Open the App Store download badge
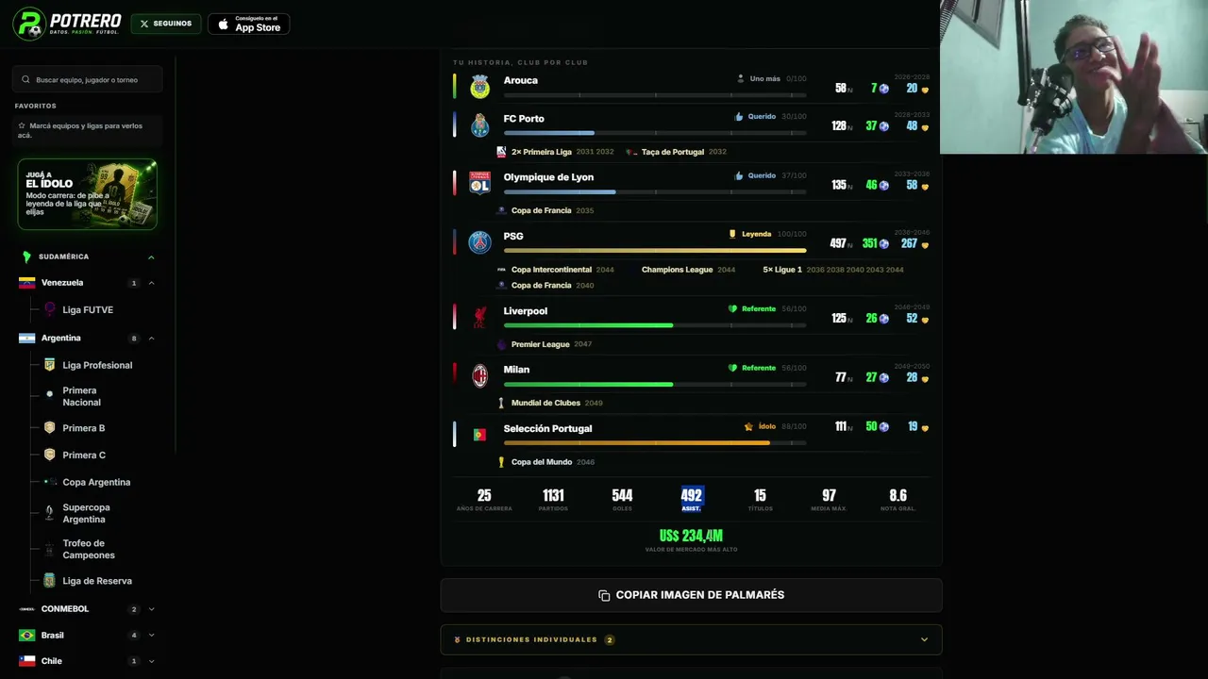 coord(248,25)
